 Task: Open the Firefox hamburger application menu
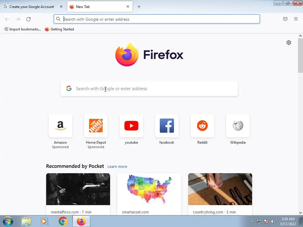[x=296, y=19]
